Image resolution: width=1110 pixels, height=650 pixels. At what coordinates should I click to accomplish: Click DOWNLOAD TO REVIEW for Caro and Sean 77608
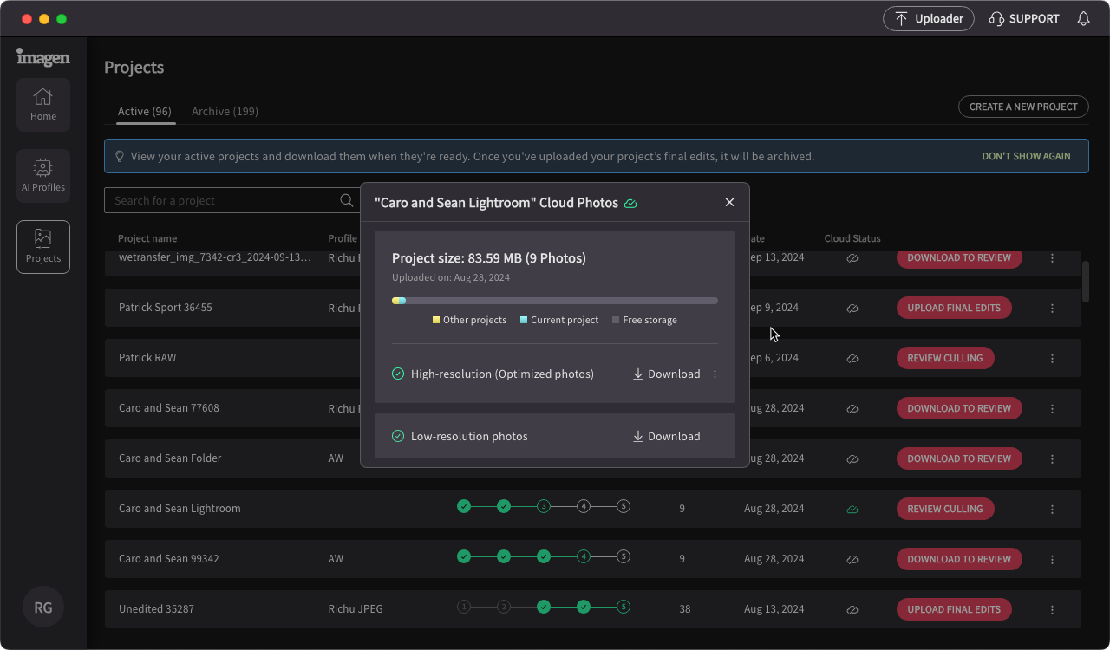(x=959, y=408)
